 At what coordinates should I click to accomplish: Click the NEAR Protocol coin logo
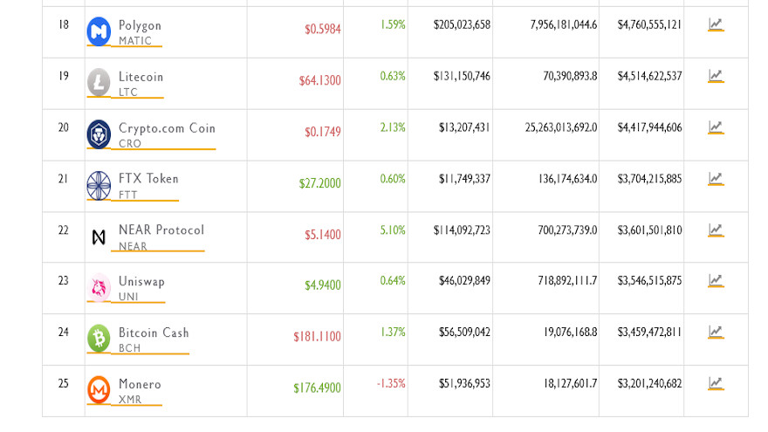click(x=99, y=237)
